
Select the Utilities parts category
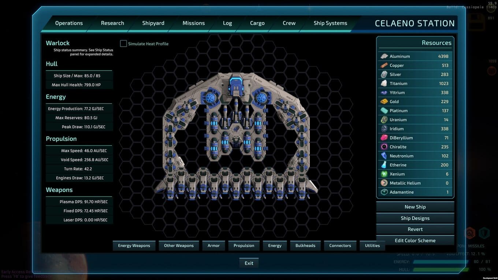click(372, 246)
